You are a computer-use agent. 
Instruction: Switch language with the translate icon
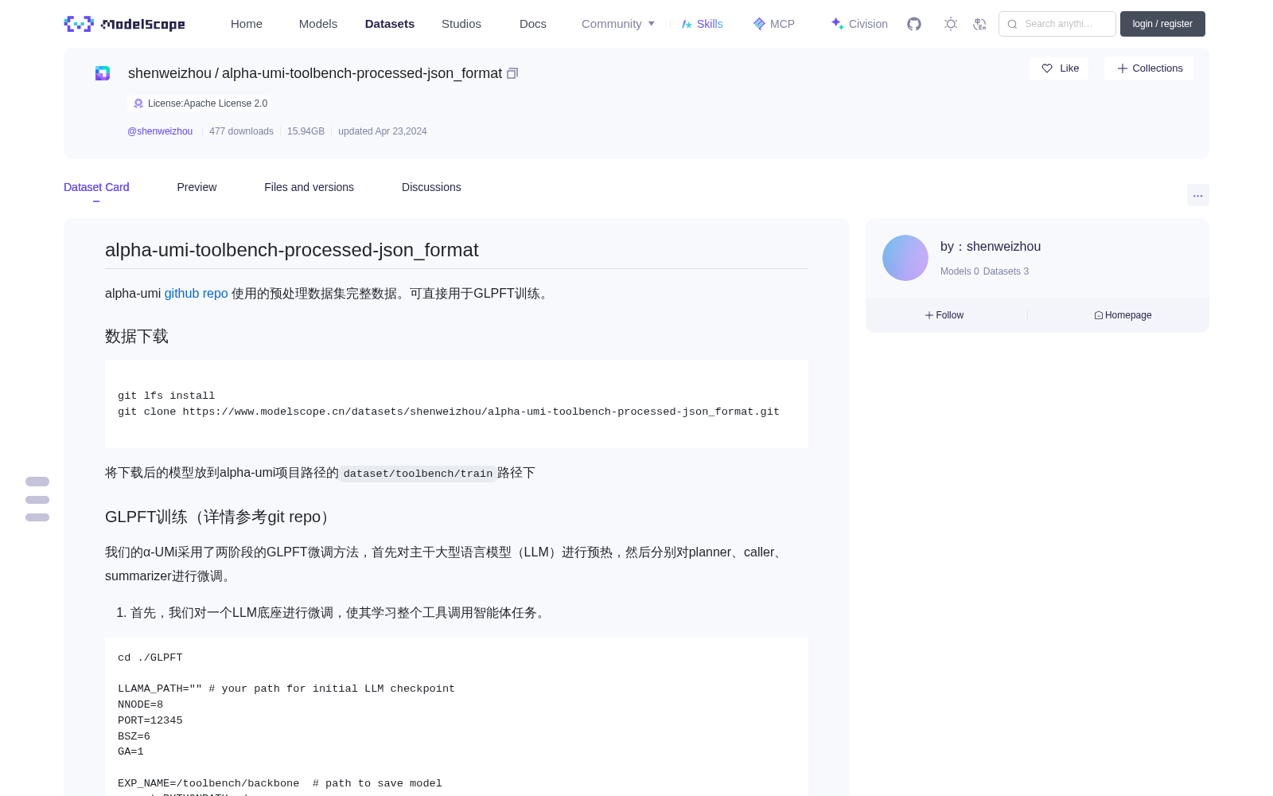point(980,24)
